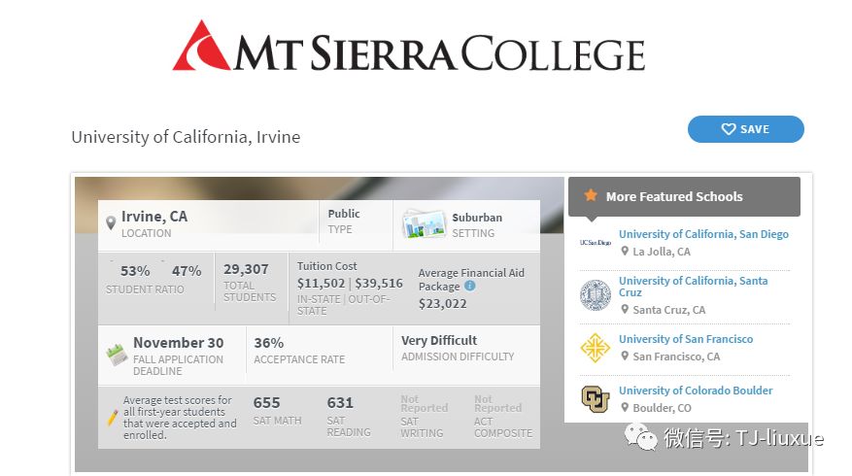Click the UC Santa Cruz seal logo

pos(595,295)
